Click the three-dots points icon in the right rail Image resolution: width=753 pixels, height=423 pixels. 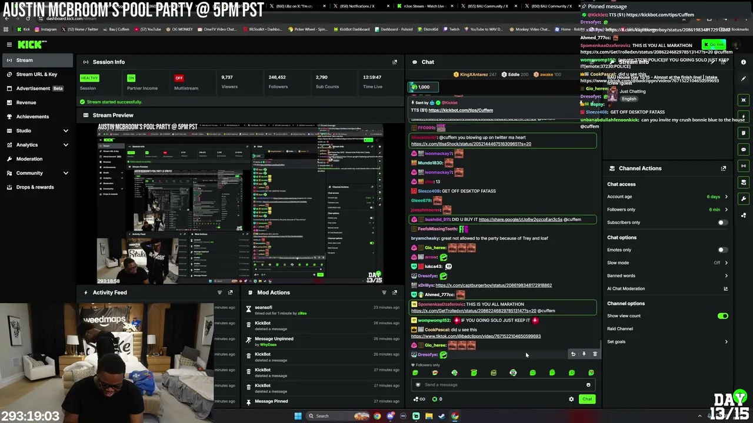(744, 215)
